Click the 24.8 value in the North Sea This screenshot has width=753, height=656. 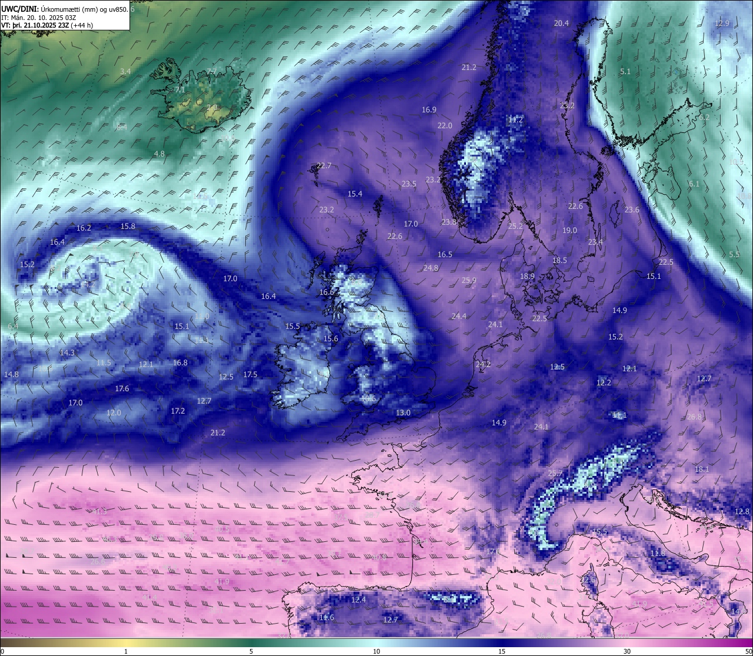[x=431, y=268]
